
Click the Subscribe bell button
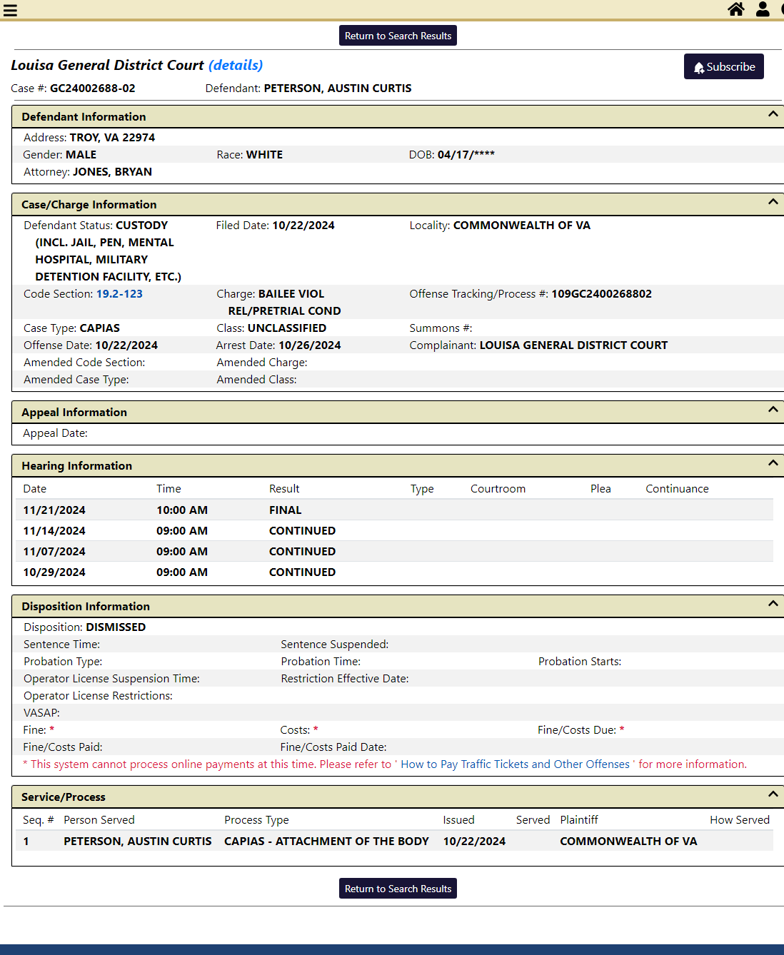(723, 66)
